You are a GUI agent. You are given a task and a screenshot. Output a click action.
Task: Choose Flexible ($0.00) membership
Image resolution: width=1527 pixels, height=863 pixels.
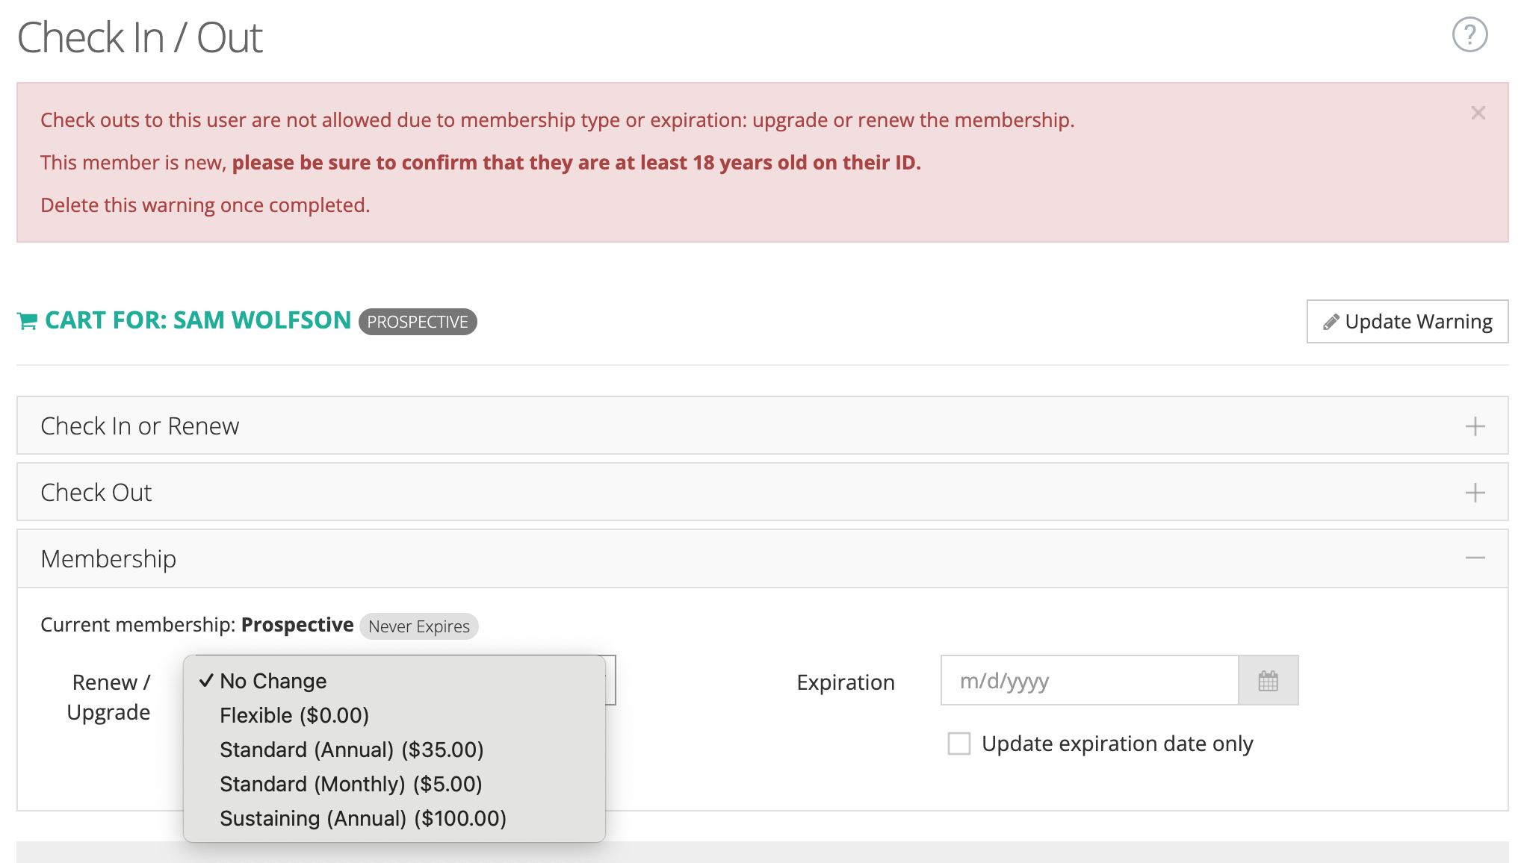pyautogui.click(x=294, y=715)
